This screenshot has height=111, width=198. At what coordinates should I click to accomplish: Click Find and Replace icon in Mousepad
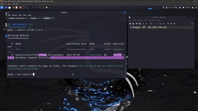(171, 24)
